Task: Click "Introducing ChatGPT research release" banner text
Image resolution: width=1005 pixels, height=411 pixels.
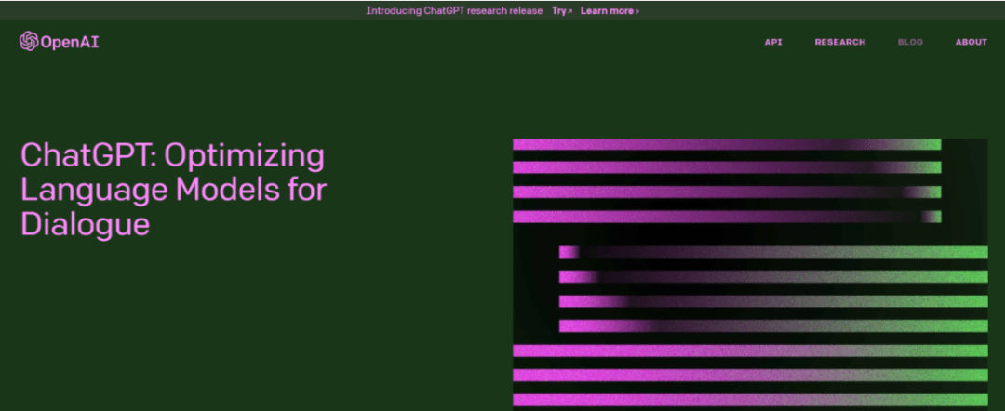Action: pos(454,11)
